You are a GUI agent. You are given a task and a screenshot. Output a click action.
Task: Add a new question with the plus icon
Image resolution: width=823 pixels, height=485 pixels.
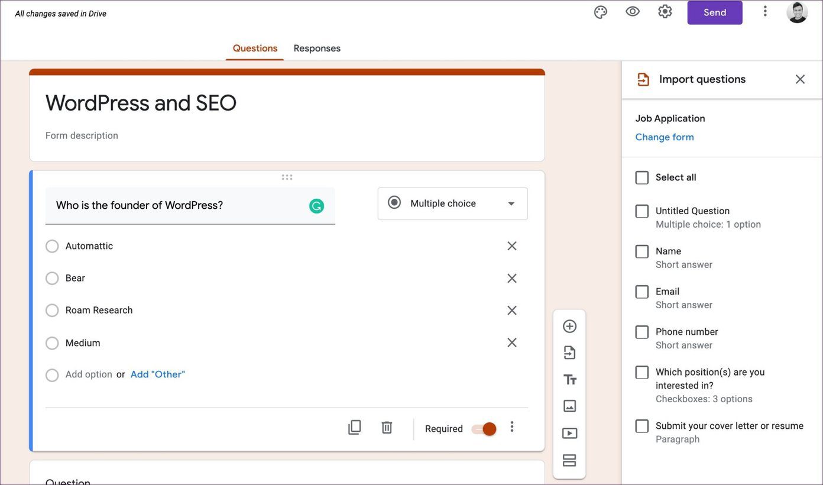tap(569, 326)
